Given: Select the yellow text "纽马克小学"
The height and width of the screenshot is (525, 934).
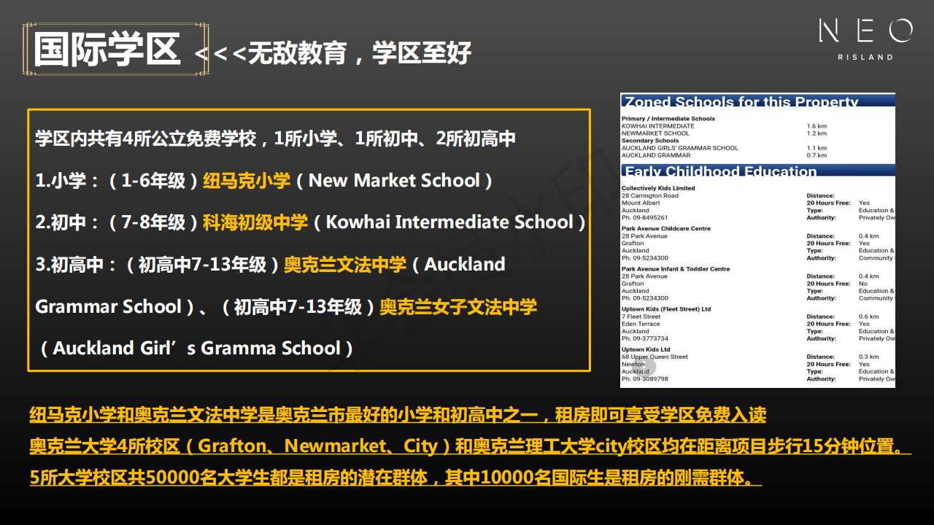Looking at the screenshot, I should (247, 180).
